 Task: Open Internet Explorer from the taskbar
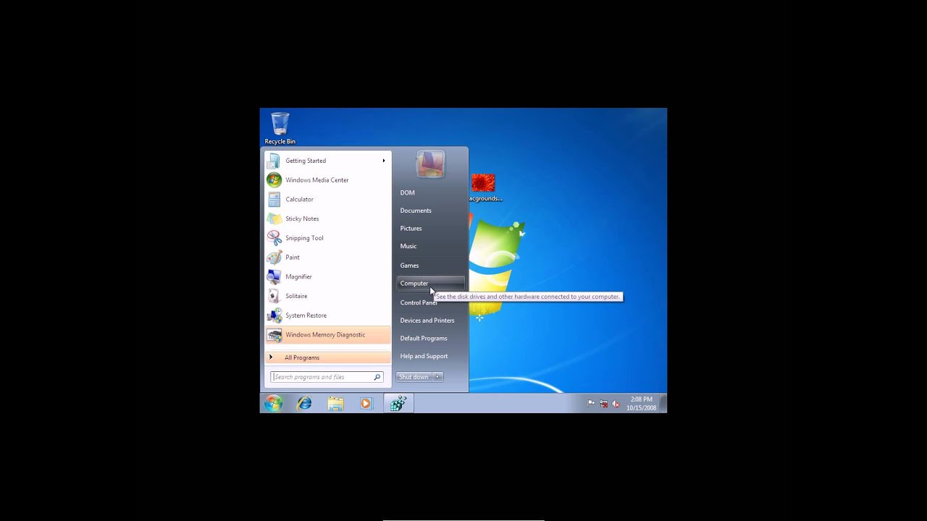(x=304, y=404)
